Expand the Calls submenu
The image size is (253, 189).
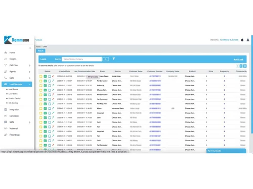30,78
